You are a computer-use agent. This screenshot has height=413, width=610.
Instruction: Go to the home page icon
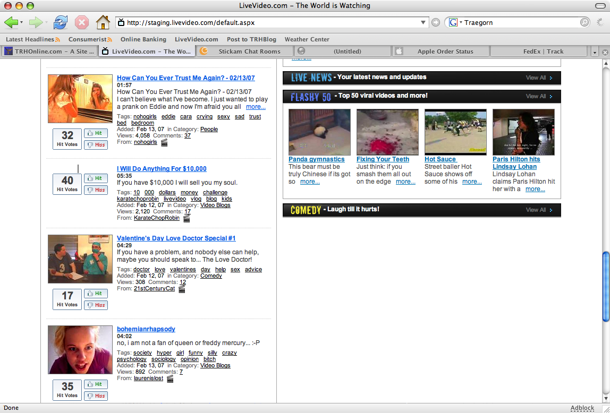coord(103,22)
